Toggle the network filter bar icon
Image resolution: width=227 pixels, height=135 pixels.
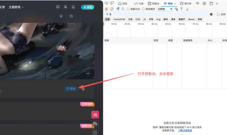[117, 9]
